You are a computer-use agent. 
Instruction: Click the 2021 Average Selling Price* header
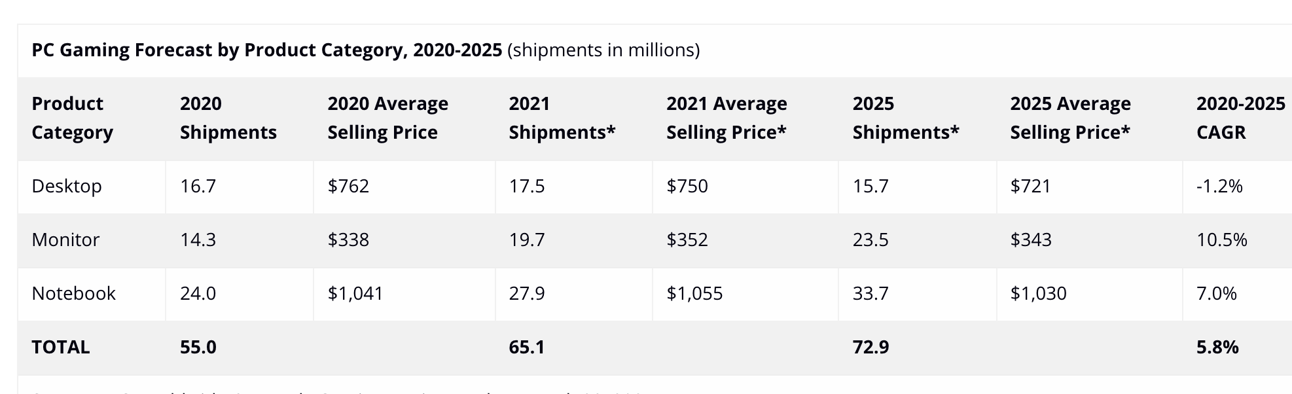click(727, 118)
